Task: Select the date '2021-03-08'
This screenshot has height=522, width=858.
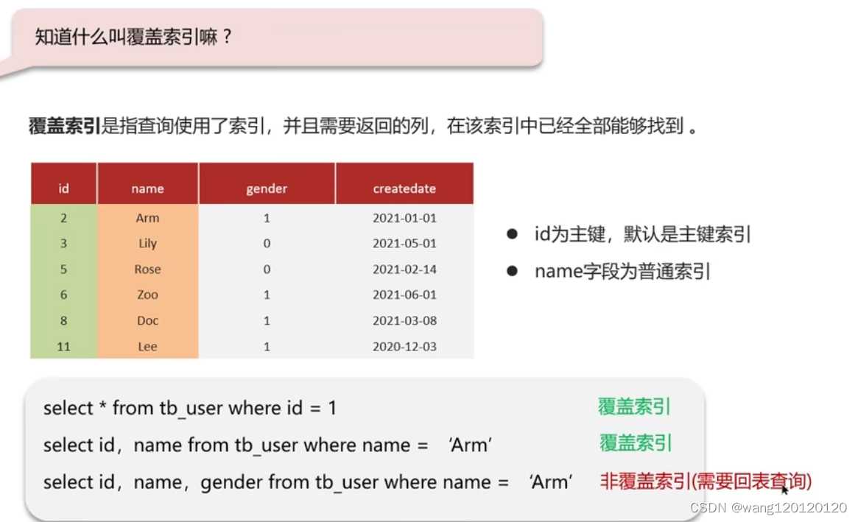Action: [x=404, y=321]
